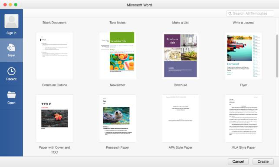Click the Create button
279x167 pixels.
click(x=263, y=161)
